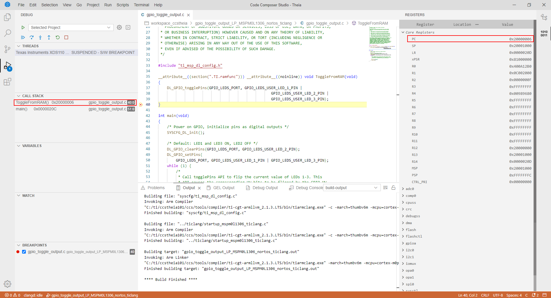
Task: Open the Extensions view in sidebar
Action: [7, 82]
